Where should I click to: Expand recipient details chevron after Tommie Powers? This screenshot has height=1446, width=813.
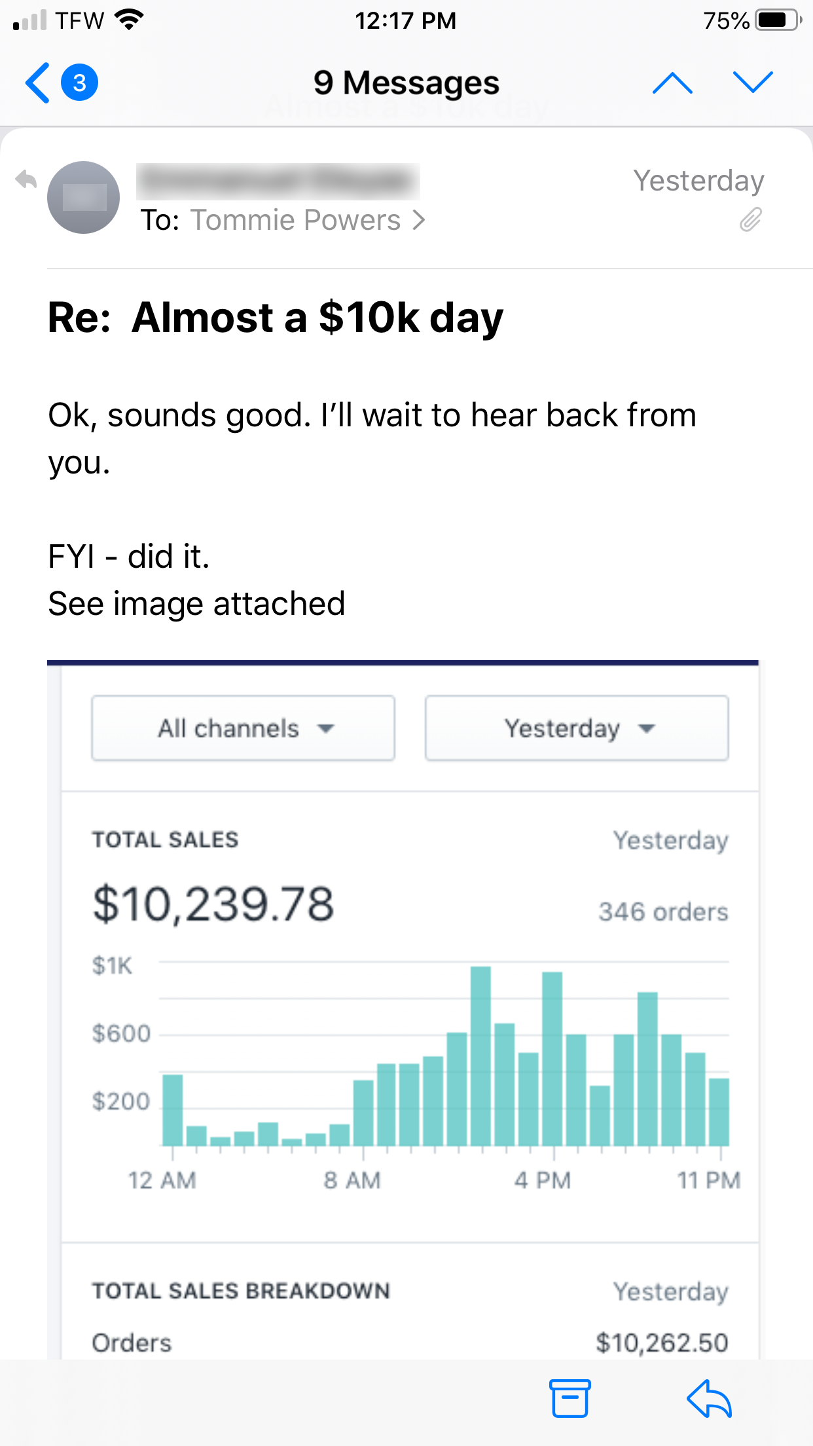pyautogui.click(x=419, y=221)
